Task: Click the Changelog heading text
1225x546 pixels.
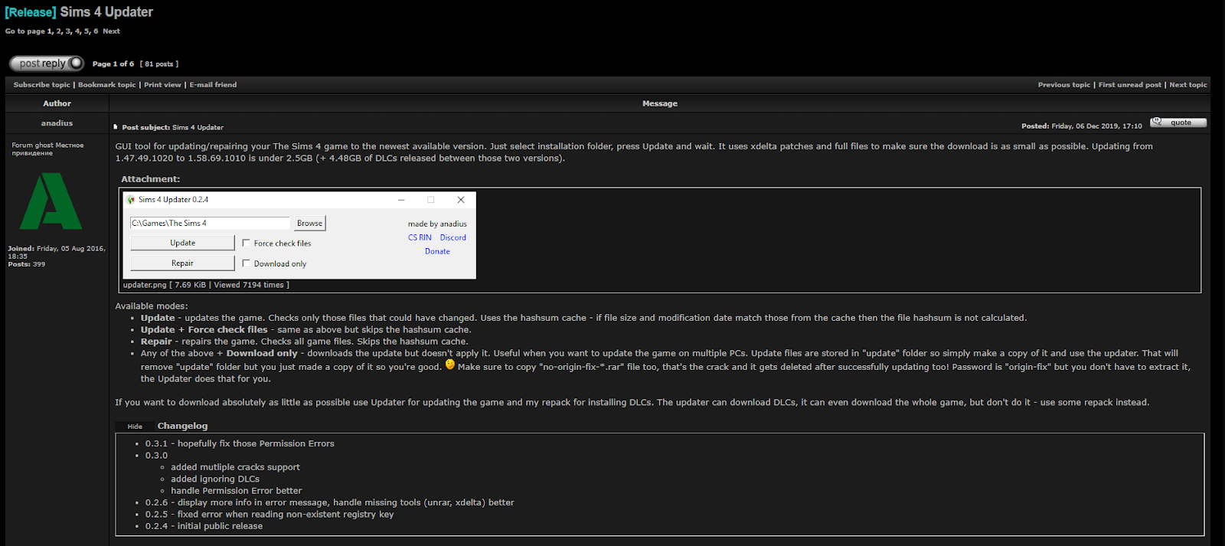Action: coord(182,426)
